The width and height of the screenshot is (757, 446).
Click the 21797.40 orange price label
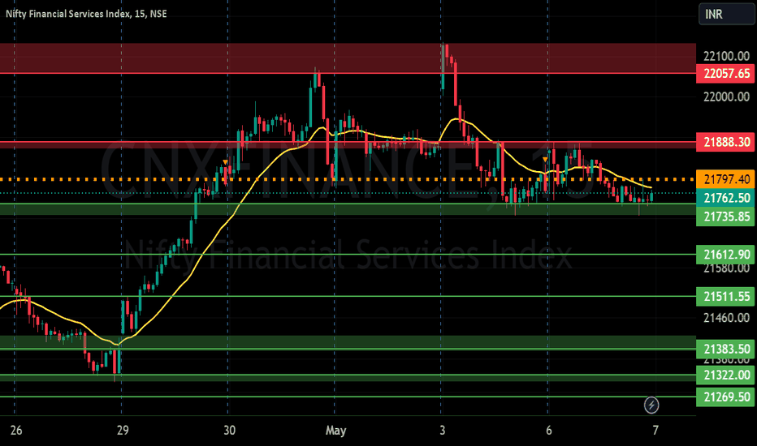tap(725, 179)
